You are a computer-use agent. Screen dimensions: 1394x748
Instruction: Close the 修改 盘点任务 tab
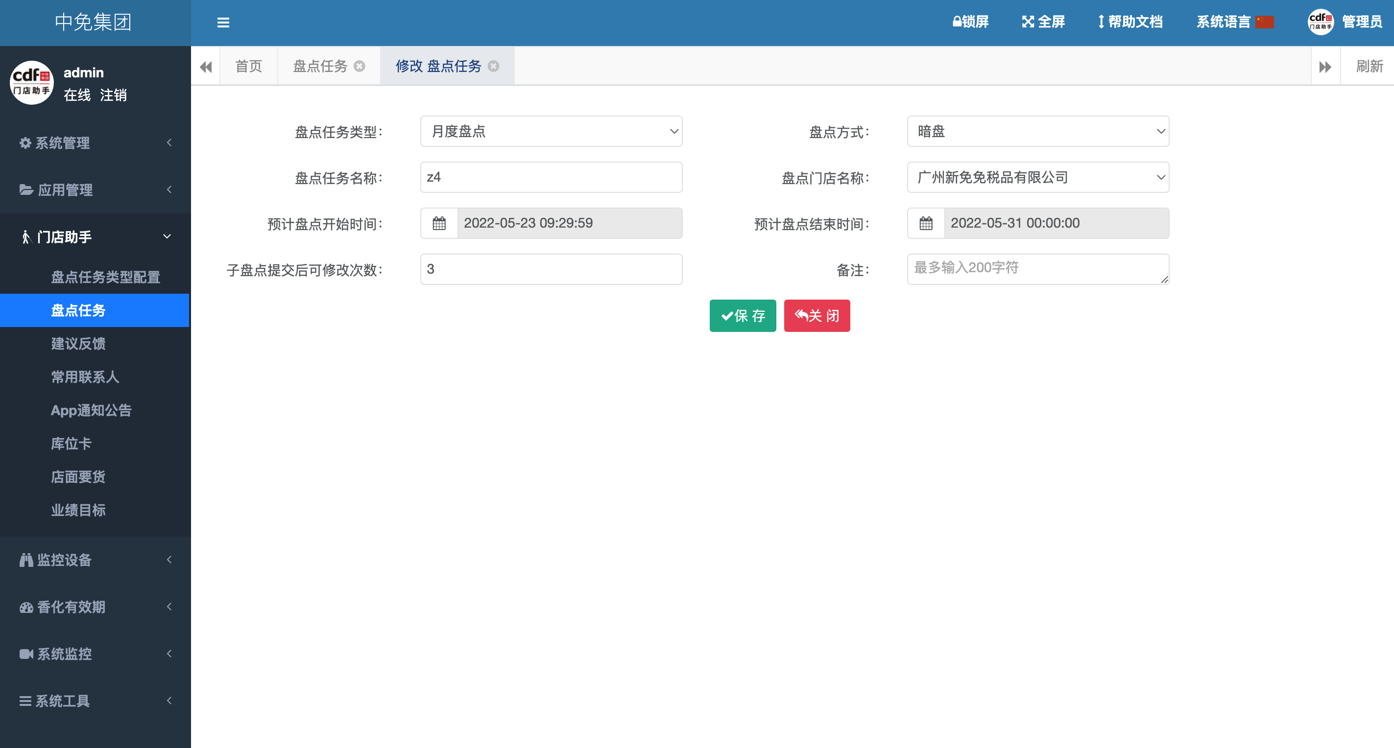point(493,66)
